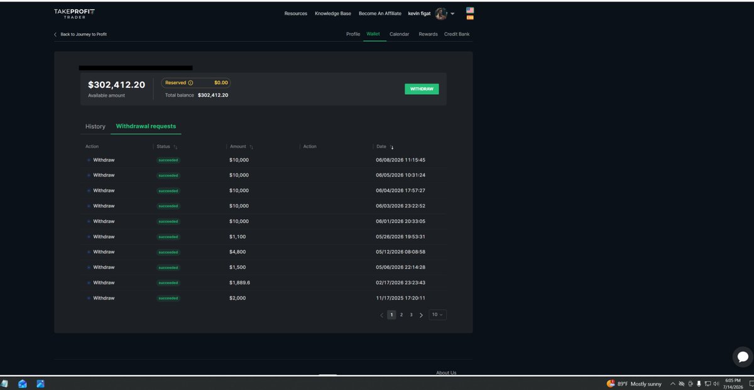The height and width of the screenshot is (390, 754).
Task: Click the Reserved info icon
Action: pyautogui.click(x=190, y=83)
